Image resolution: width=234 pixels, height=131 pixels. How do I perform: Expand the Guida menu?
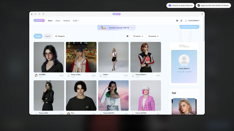point(76,21)
